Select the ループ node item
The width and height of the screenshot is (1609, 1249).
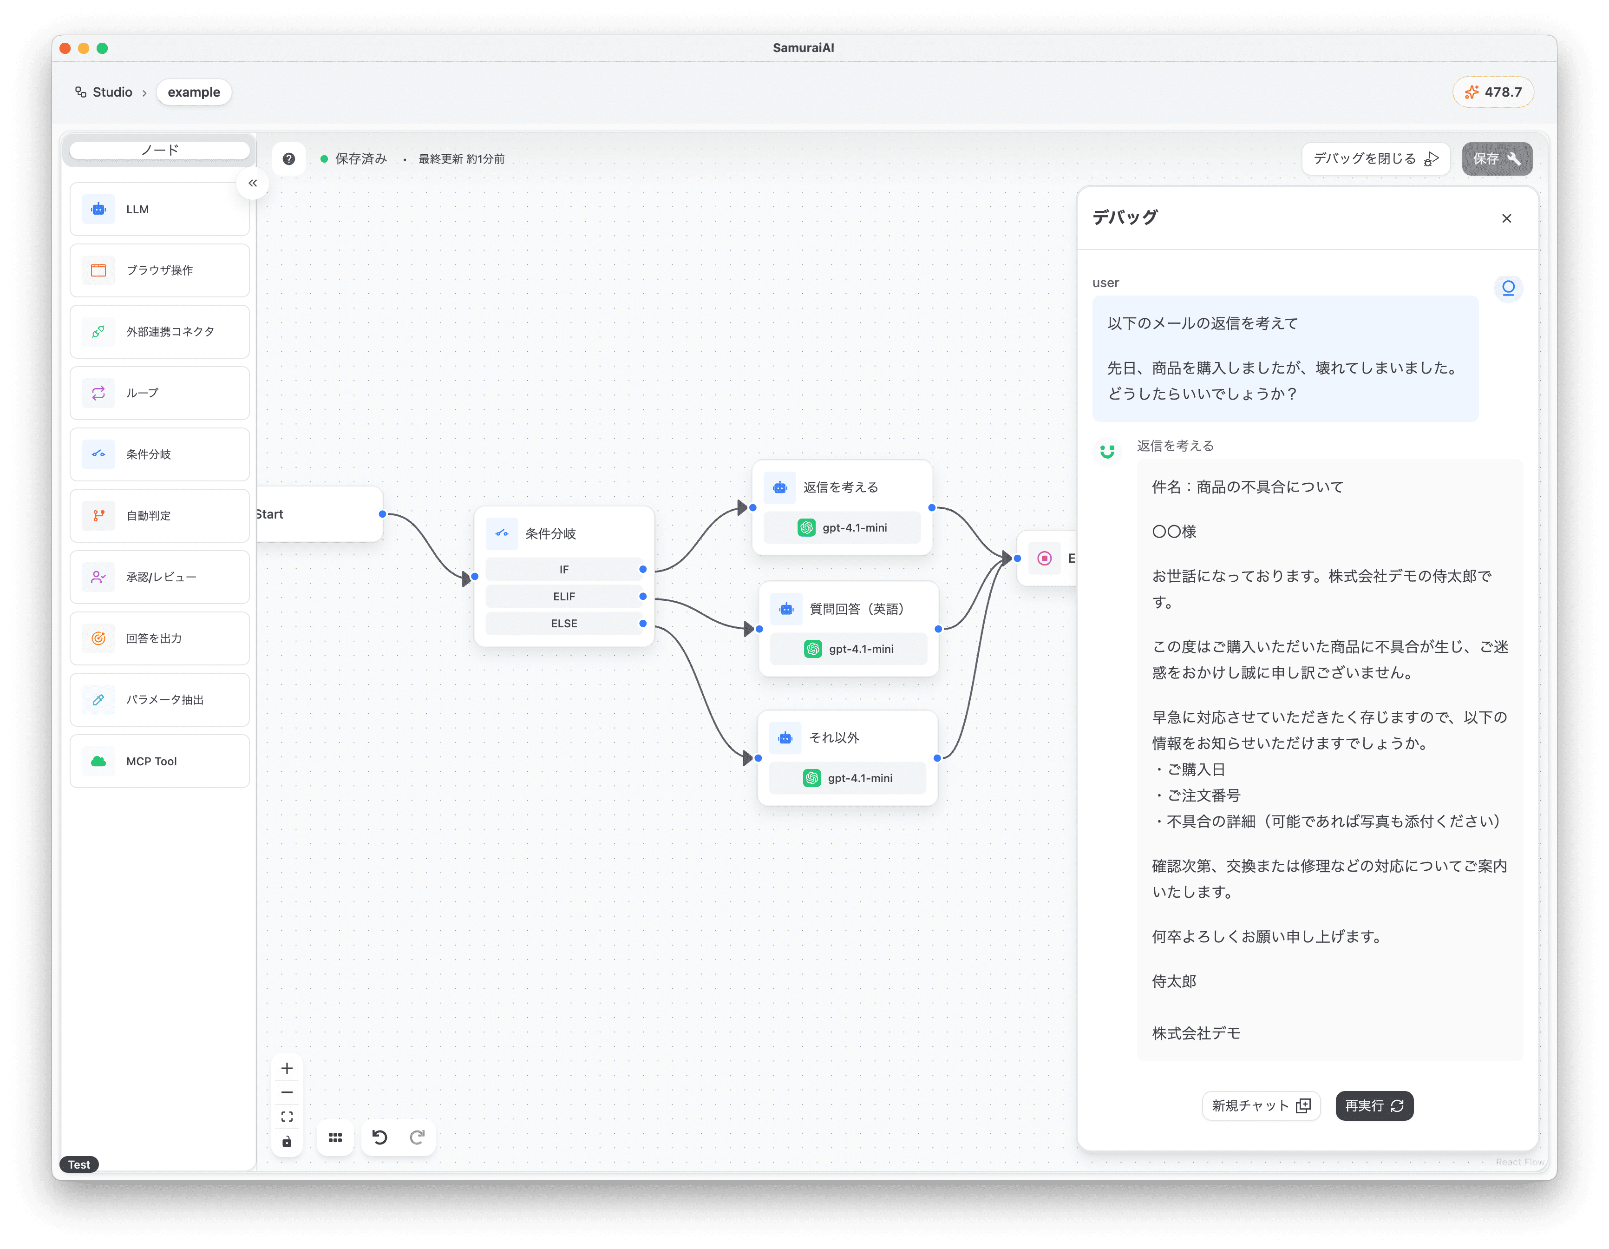coord(159,393)
